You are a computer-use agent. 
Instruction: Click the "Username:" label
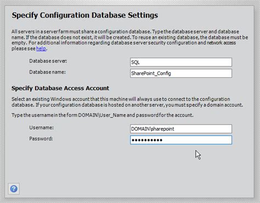pos(42,127)
